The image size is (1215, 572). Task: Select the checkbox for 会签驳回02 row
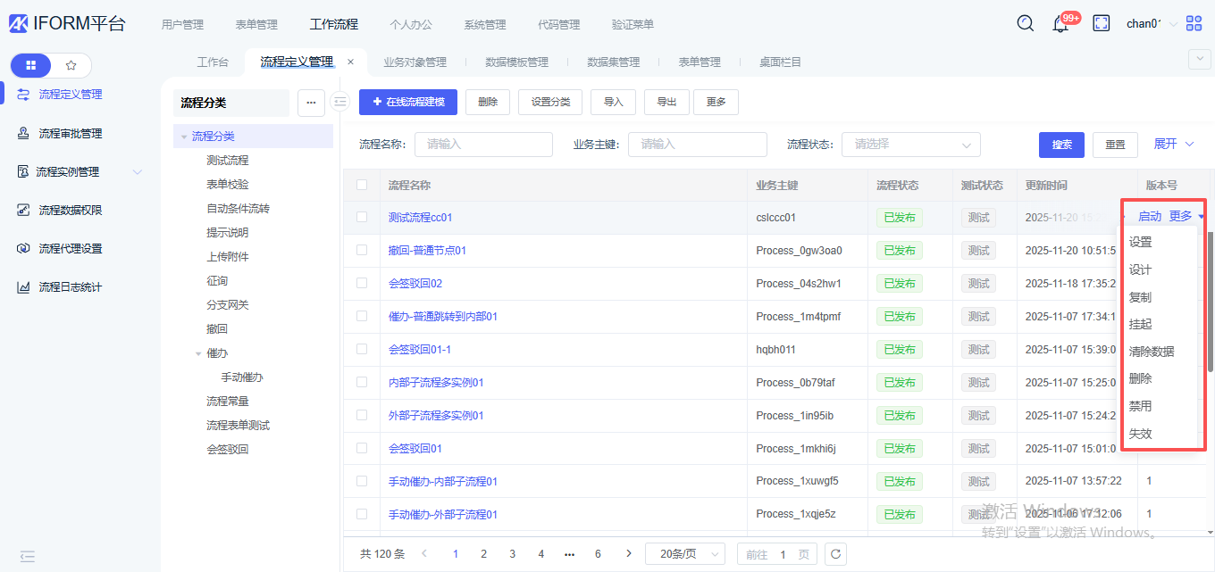point(362,283)
